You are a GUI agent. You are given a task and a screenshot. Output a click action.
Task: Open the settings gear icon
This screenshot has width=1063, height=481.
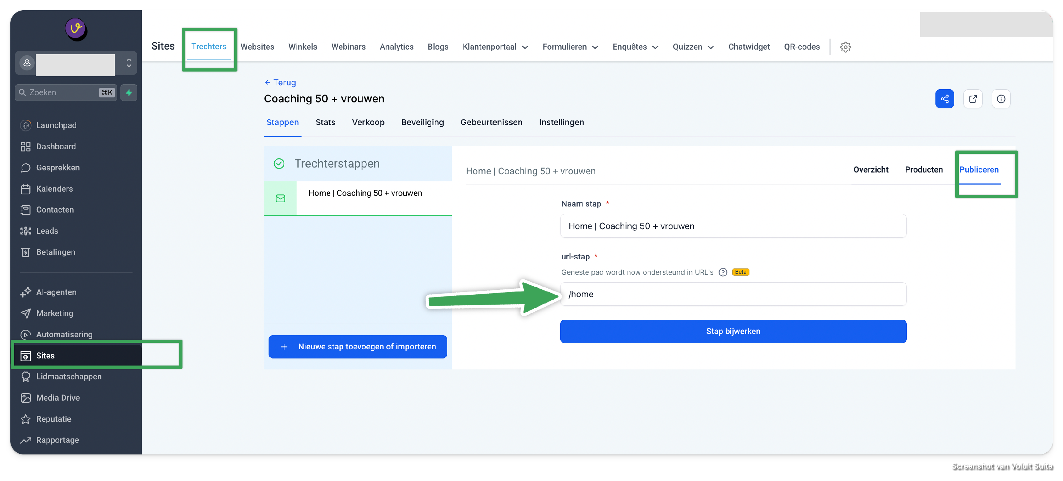tap(845, 47)
